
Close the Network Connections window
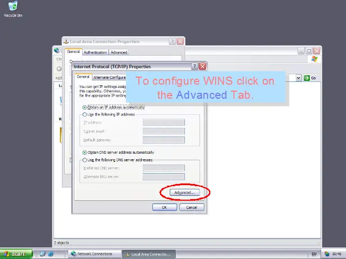(317, 51)
